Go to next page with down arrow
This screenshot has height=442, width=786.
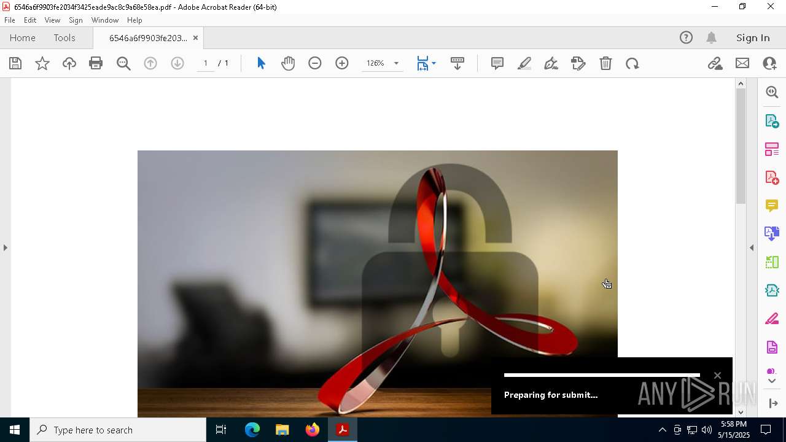coord(177,63)
